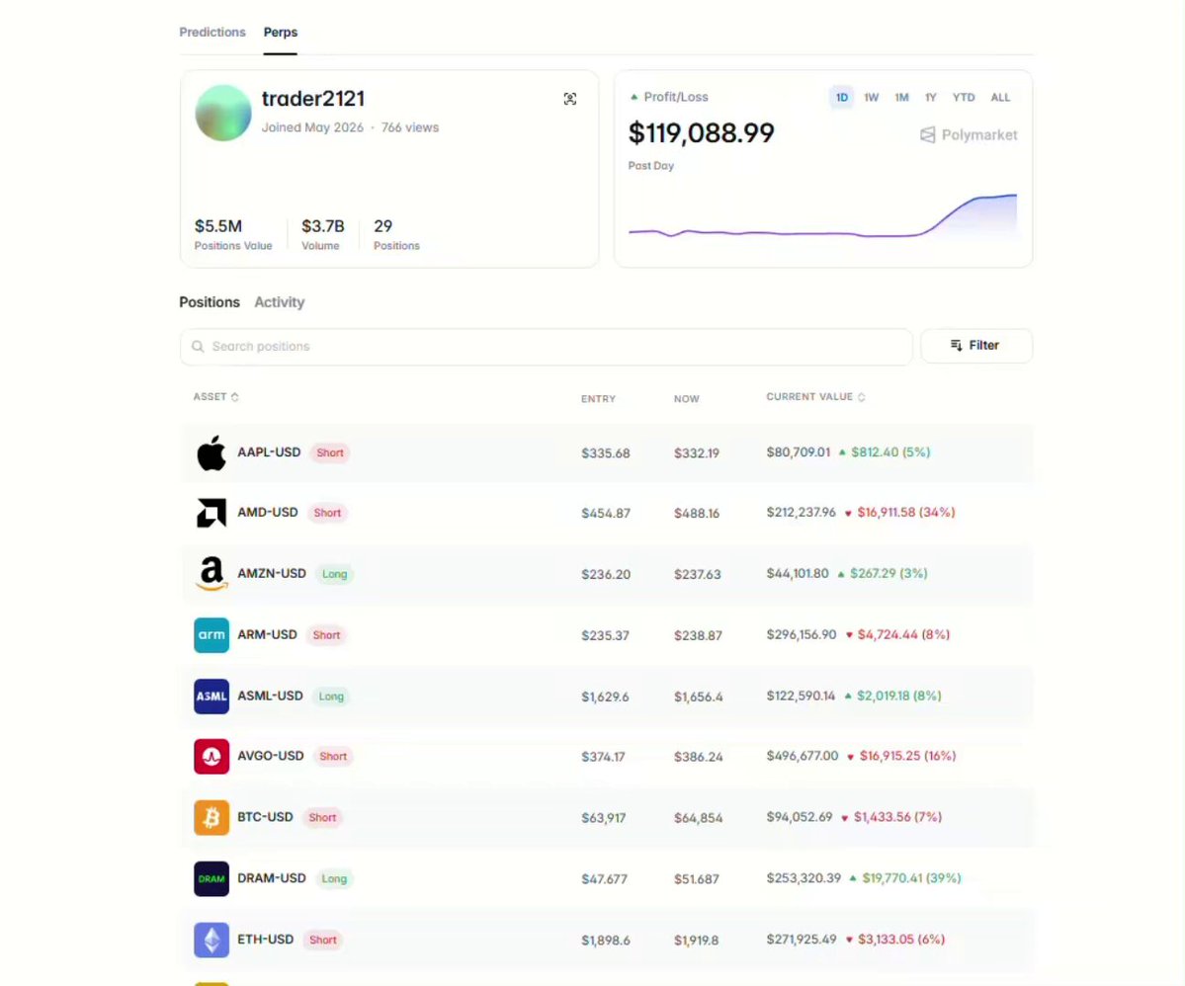Select the YTD time range
This screenshot has height=986, width=1185.
(964, 98)
